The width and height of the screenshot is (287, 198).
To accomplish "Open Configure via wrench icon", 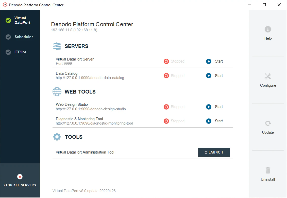I will (x=268, y=76).
